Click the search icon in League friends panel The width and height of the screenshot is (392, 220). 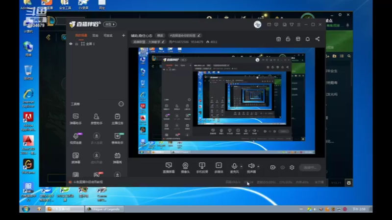(x=349, y=56)
